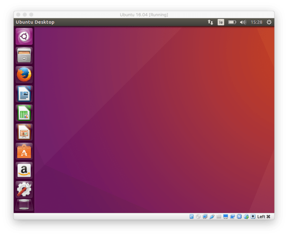Click the VirtualBox network adapters icon
Screen dimensions: 288x236
tap(205, 217)
